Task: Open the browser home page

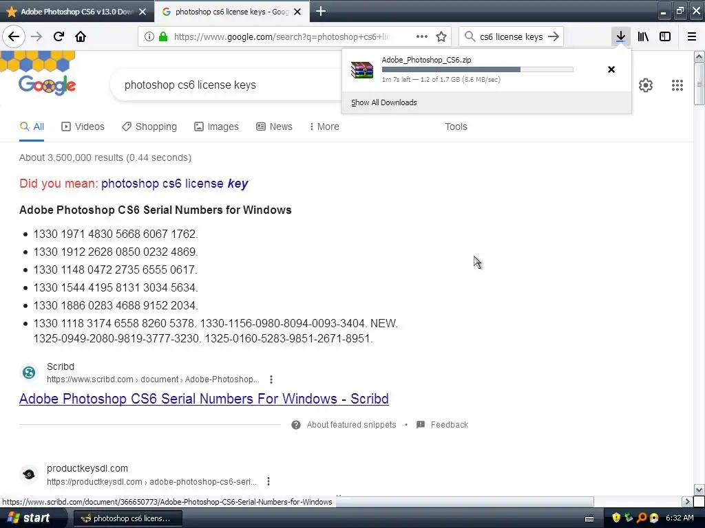Action: pos(81,36)
